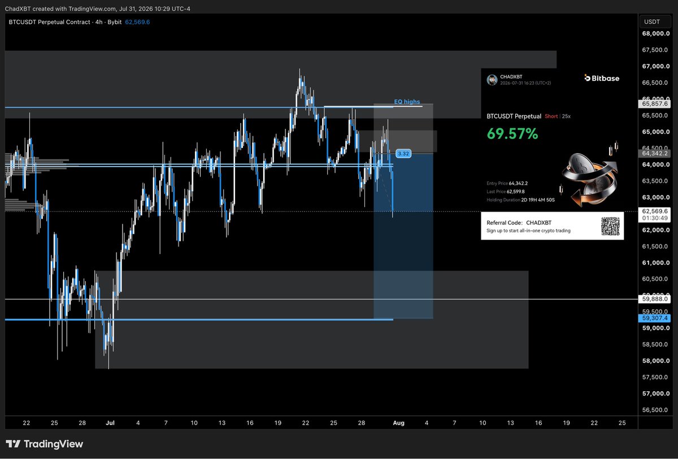
Task: Click BTCUSDT Perpetual on the Bitbase card
Action: coord(514,116)
